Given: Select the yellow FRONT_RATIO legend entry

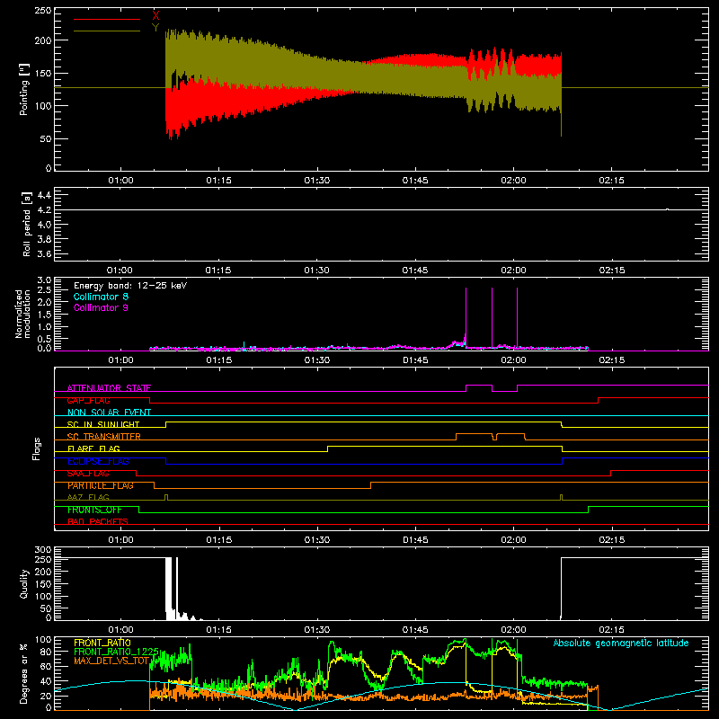Looking at the screenshot, I should pyautogui.click(x=102, y=643).
